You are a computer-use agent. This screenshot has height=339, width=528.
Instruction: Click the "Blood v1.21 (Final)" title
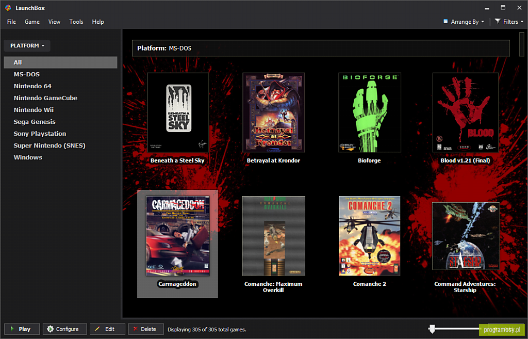(x=466, y=161)
